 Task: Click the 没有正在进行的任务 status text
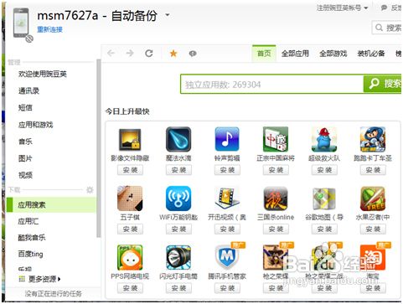53,294
